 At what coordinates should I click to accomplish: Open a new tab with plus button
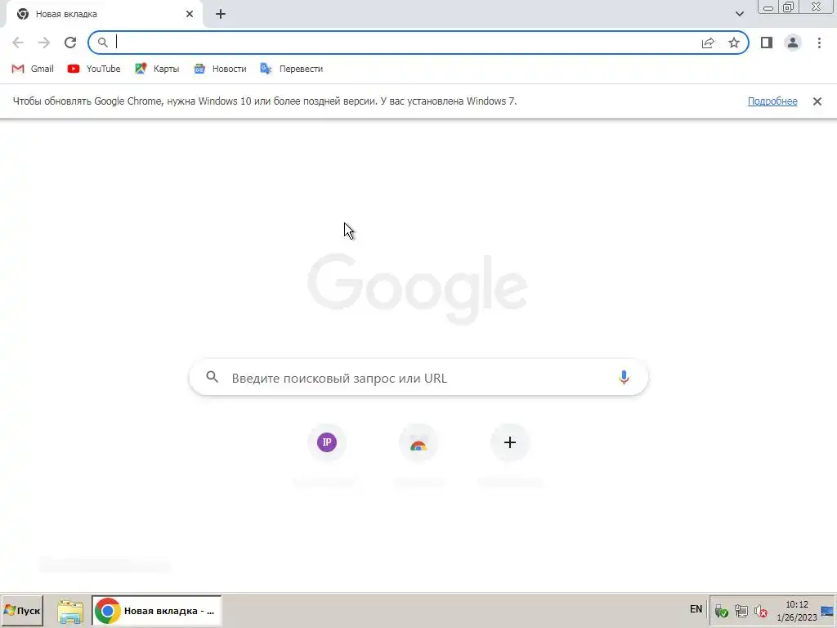click(x=221, y=15)
